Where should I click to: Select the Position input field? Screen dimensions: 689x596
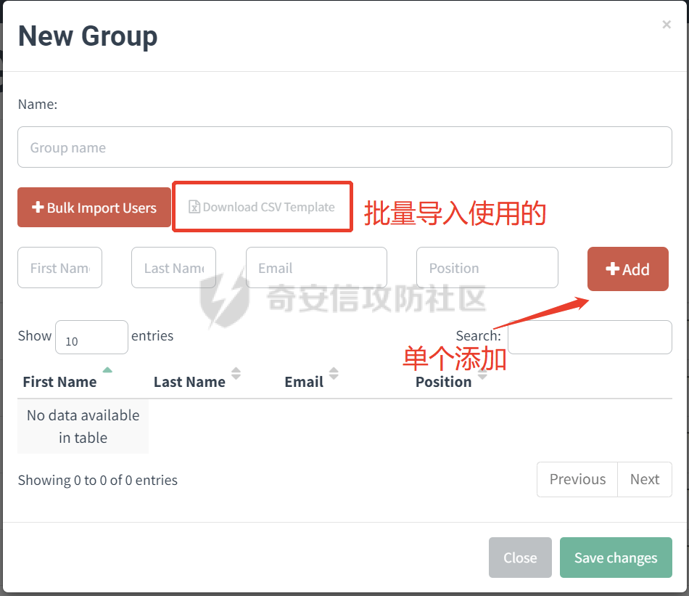pos(487,268)
